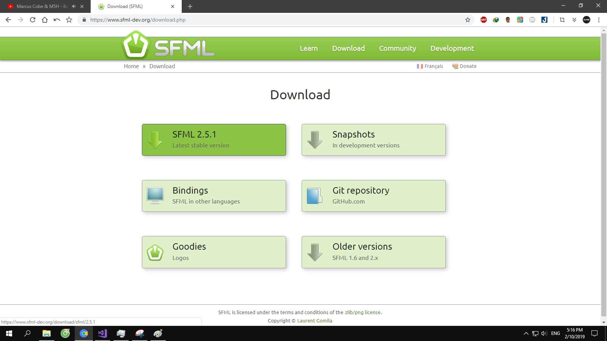
Task: Open the browser three-dot menu
Action: [x=599, y=20]
